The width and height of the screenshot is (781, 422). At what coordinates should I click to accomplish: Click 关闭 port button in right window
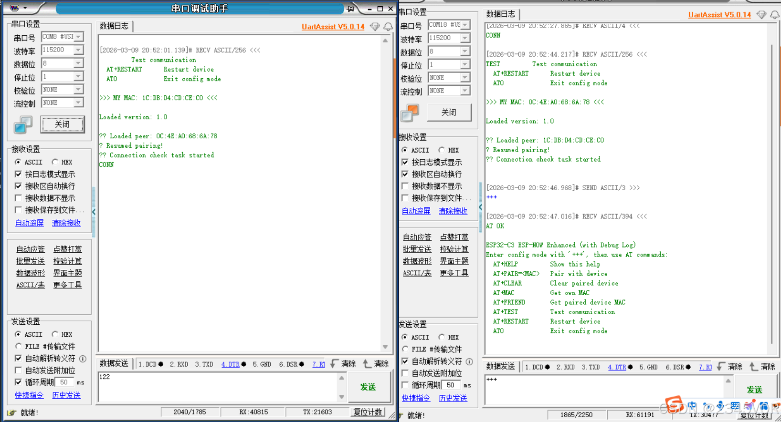[449, 113]
